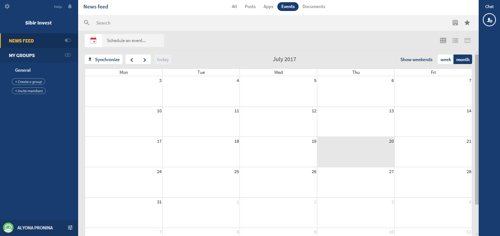This screenshot has width=500, height=236.
Task: Focus the Search input field
Action: click(271, 23)
